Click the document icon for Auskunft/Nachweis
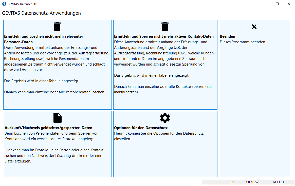The width and height of the screenshot is (295, 186). pyautogui.click(x=57, y=118)
